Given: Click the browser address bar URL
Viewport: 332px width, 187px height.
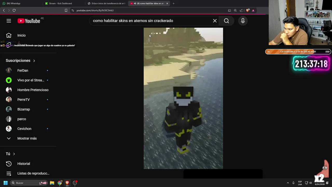Looking at the screenshot, I should (x=95, y=10).
